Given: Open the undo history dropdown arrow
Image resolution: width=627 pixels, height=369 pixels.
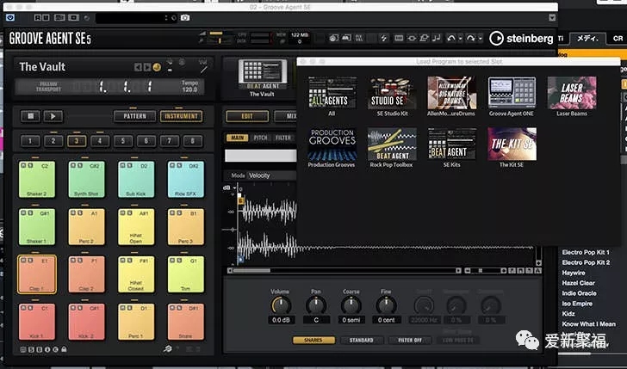Looking at the screenshot, I should click(460, 39).
